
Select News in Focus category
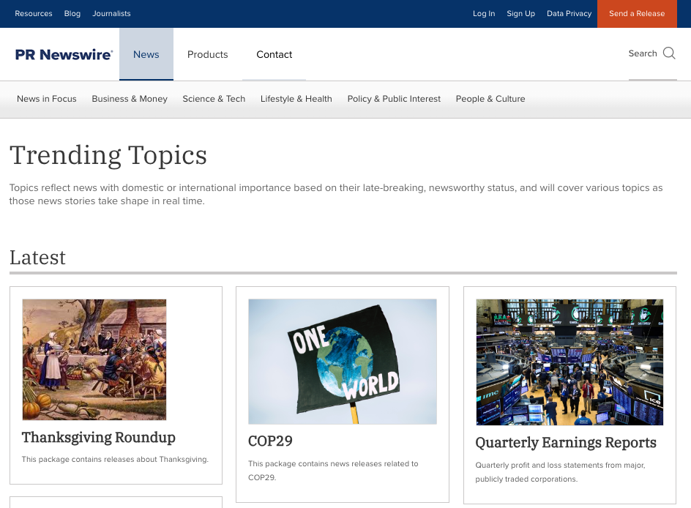(47, 99)
